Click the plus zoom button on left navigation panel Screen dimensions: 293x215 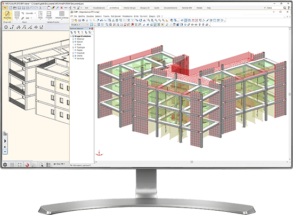click(x=5, y=147)
